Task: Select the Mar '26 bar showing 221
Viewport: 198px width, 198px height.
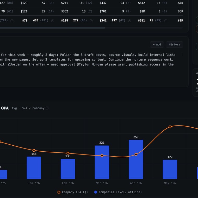Action: click(x=102, y=162)
